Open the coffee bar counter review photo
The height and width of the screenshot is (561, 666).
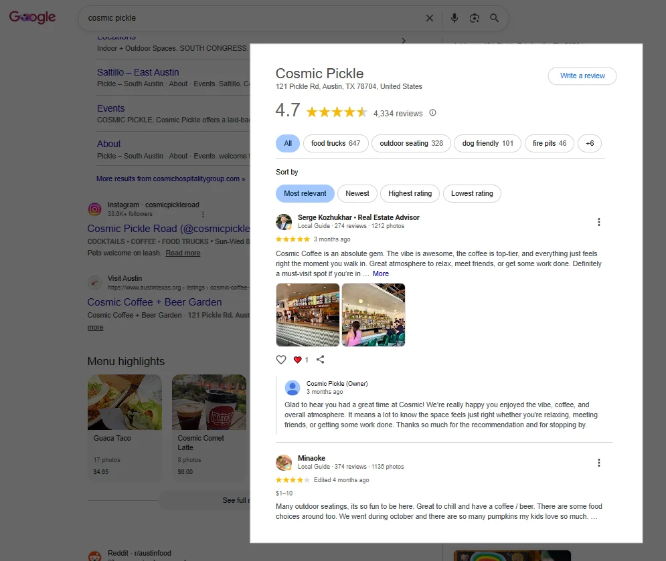coord(307,315)
